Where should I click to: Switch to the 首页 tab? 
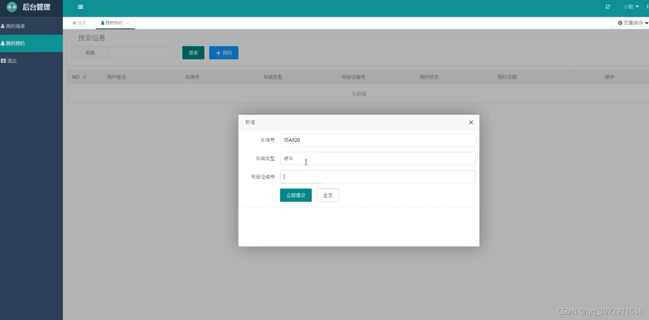click(x=79, y=23)
